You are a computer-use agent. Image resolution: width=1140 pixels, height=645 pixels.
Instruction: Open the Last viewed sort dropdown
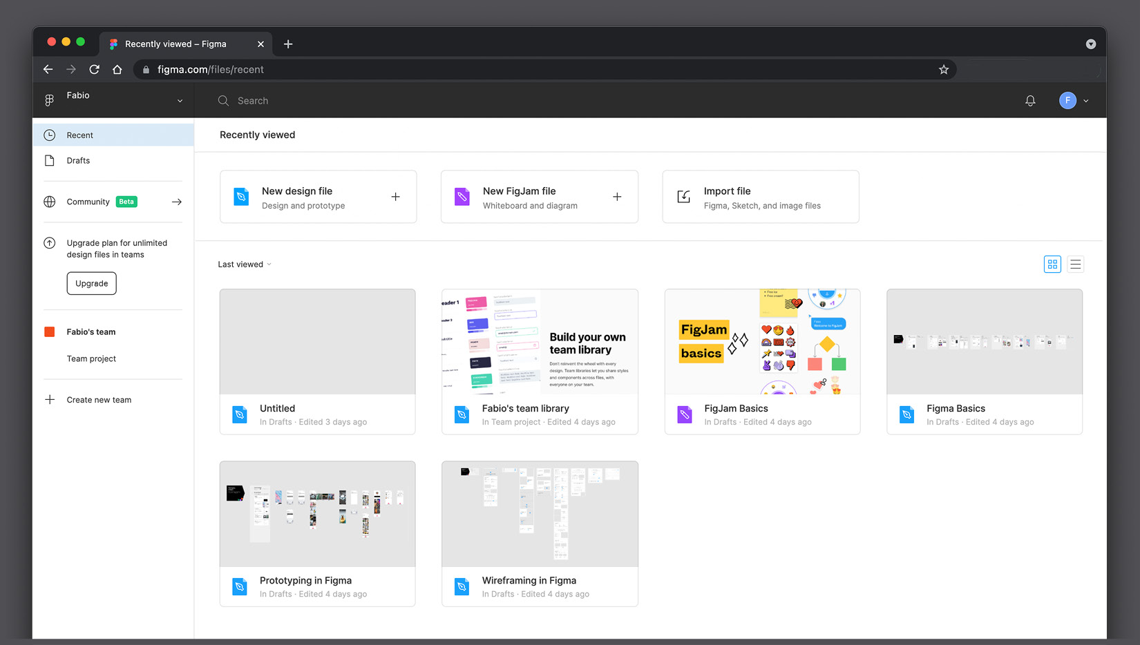(245, 264)
